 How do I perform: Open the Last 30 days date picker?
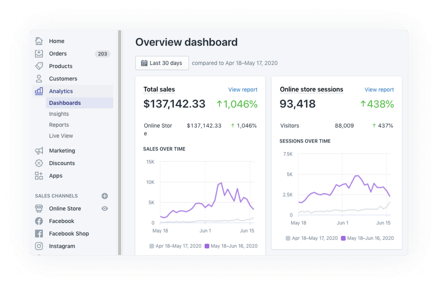(x=162, y=63)
